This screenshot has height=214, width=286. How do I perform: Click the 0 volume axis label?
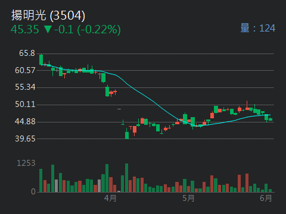click(x=33, y=191)
